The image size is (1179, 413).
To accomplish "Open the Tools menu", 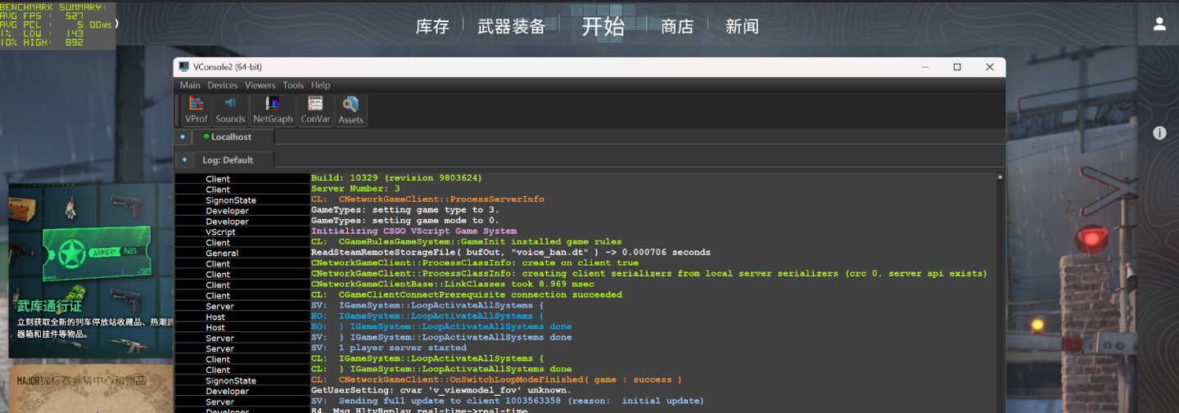I will click(x=293, y=85).
